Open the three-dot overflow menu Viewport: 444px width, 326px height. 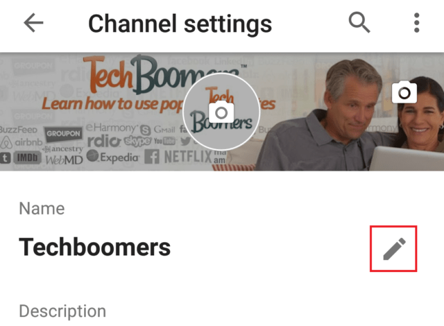pyautogui.click(x=416, y=23)
